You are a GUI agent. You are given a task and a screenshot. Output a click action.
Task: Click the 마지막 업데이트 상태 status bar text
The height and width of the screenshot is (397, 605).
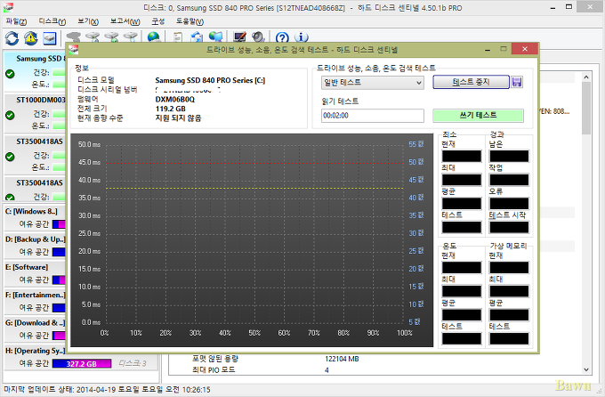tap(107, 390)
